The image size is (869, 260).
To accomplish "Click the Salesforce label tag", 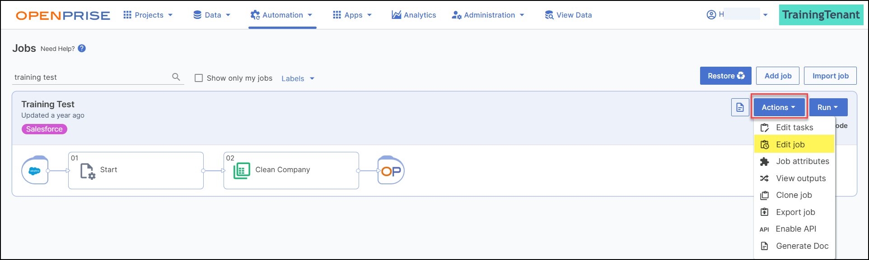I will (44, 129).
